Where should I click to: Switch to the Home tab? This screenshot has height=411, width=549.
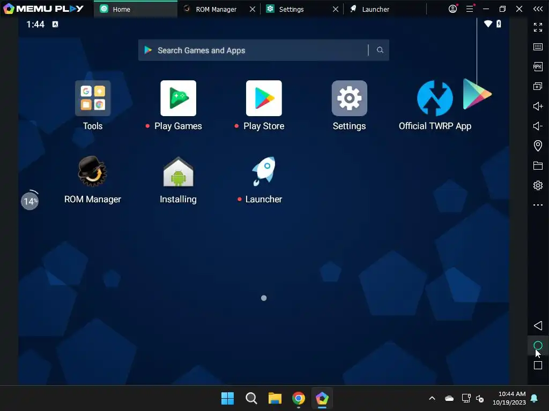(136, 9)
